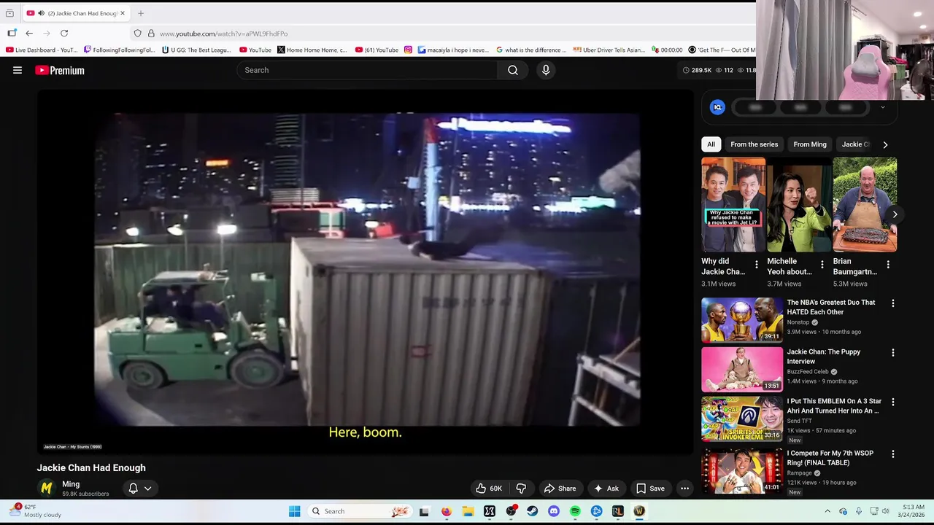
Task: Open Spotify from the taskbar
Action: pyautogui.click(x=575, y=511)
